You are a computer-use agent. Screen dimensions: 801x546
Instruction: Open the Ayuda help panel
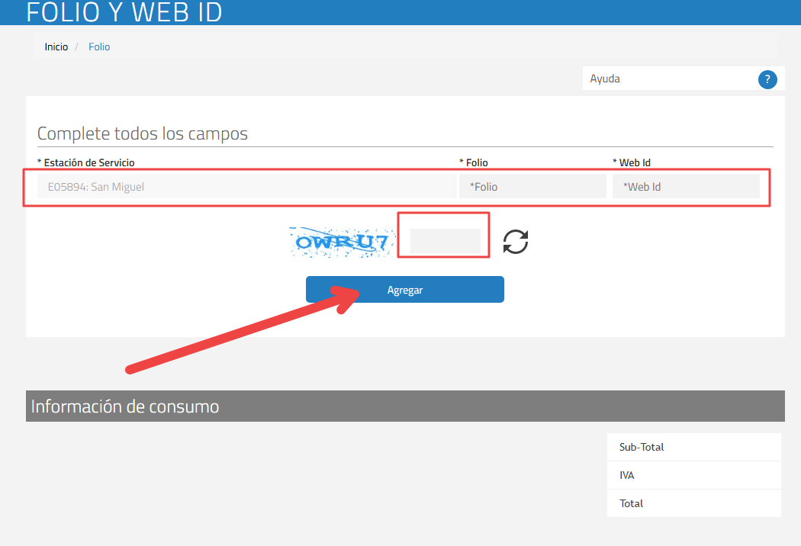click(x=684, y=79)
